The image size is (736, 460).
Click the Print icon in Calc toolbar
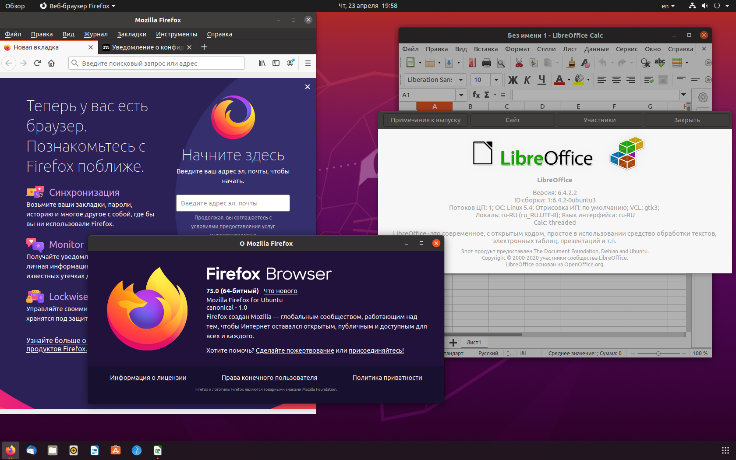[486, 63]
